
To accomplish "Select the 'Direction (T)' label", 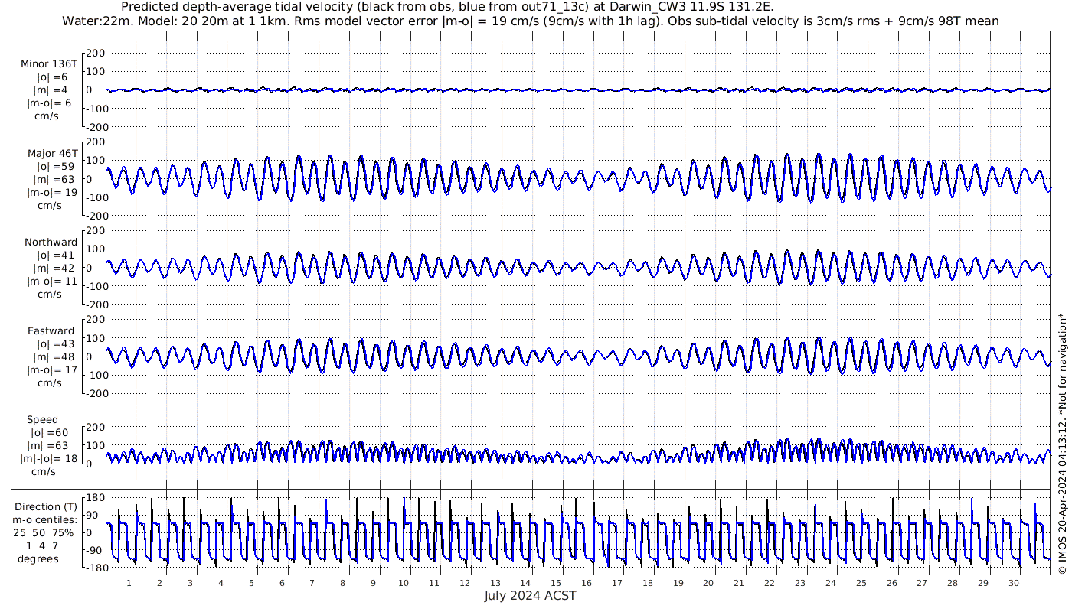I will pyautogui.click(x=46, y=506).
